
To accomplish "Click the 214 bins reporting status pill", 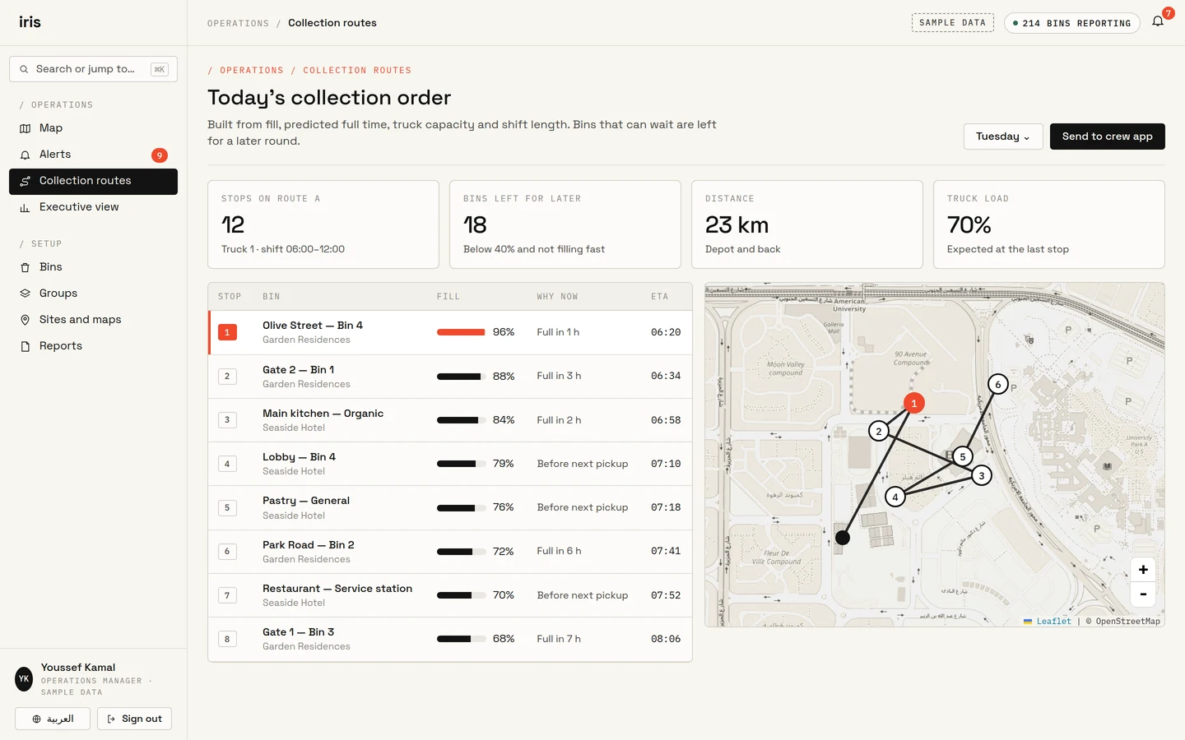I will pyautogui.click(x=1071, y=23).
